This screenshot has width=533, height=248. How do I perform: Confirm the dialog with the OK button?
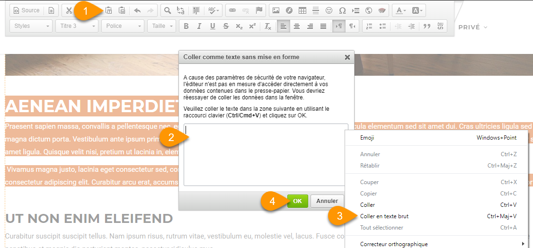(x=297, y=201)
